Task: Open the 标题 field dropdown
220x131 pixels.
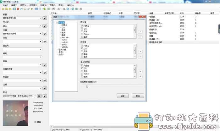Action: (x=40, y=18)
